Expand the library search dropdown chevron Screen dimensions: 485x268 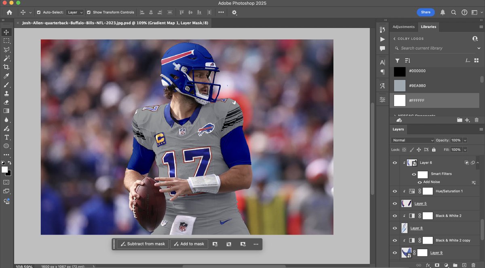click(479, 48)
